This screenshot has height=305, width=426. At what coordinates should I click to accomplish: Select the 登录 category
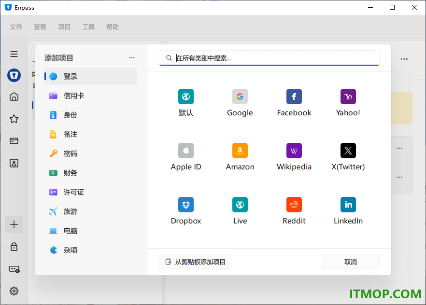(91, 76)
